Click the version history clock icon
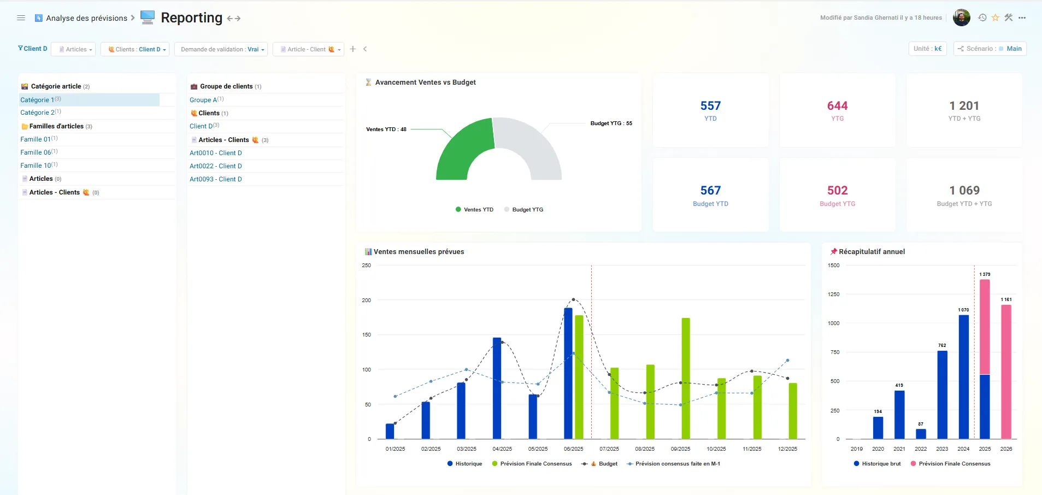The image size is (1042, 495). click(x=982, y=17)
